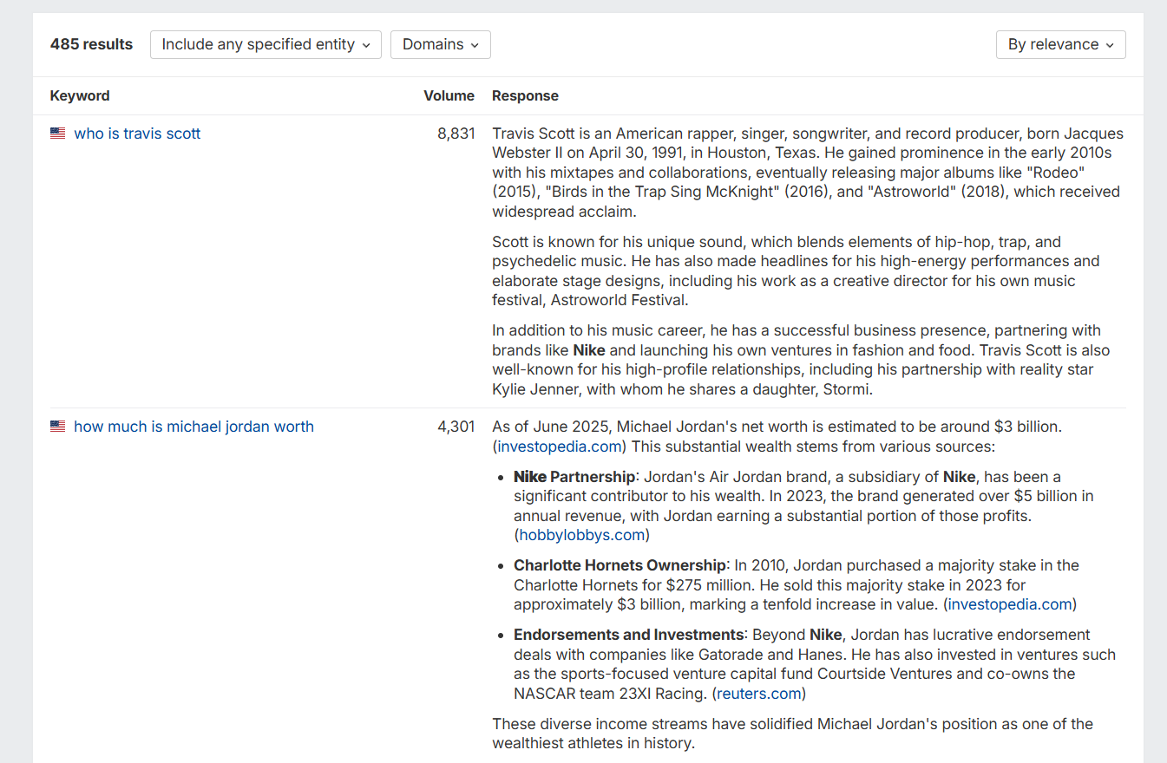Visit the investopedia.com citation after the net worth sentence
The image size is (1167, 763).
click(559, 446)
